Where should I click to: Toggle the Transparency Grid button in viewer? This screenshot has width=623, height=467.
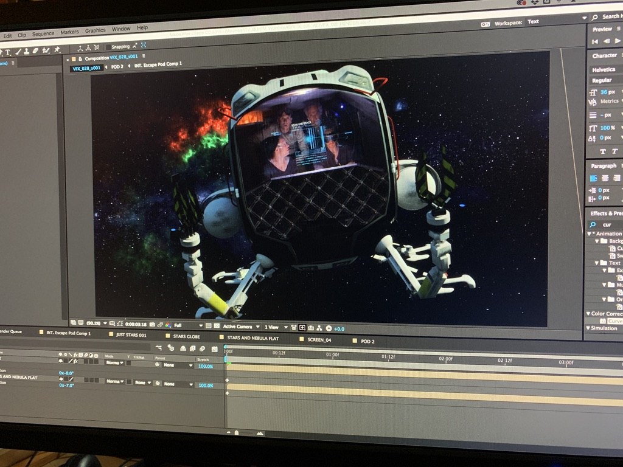217,326
